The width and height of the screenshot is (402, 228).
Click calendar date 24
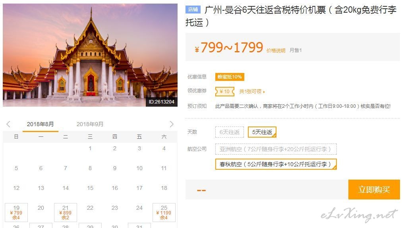[x=139, y=208]
